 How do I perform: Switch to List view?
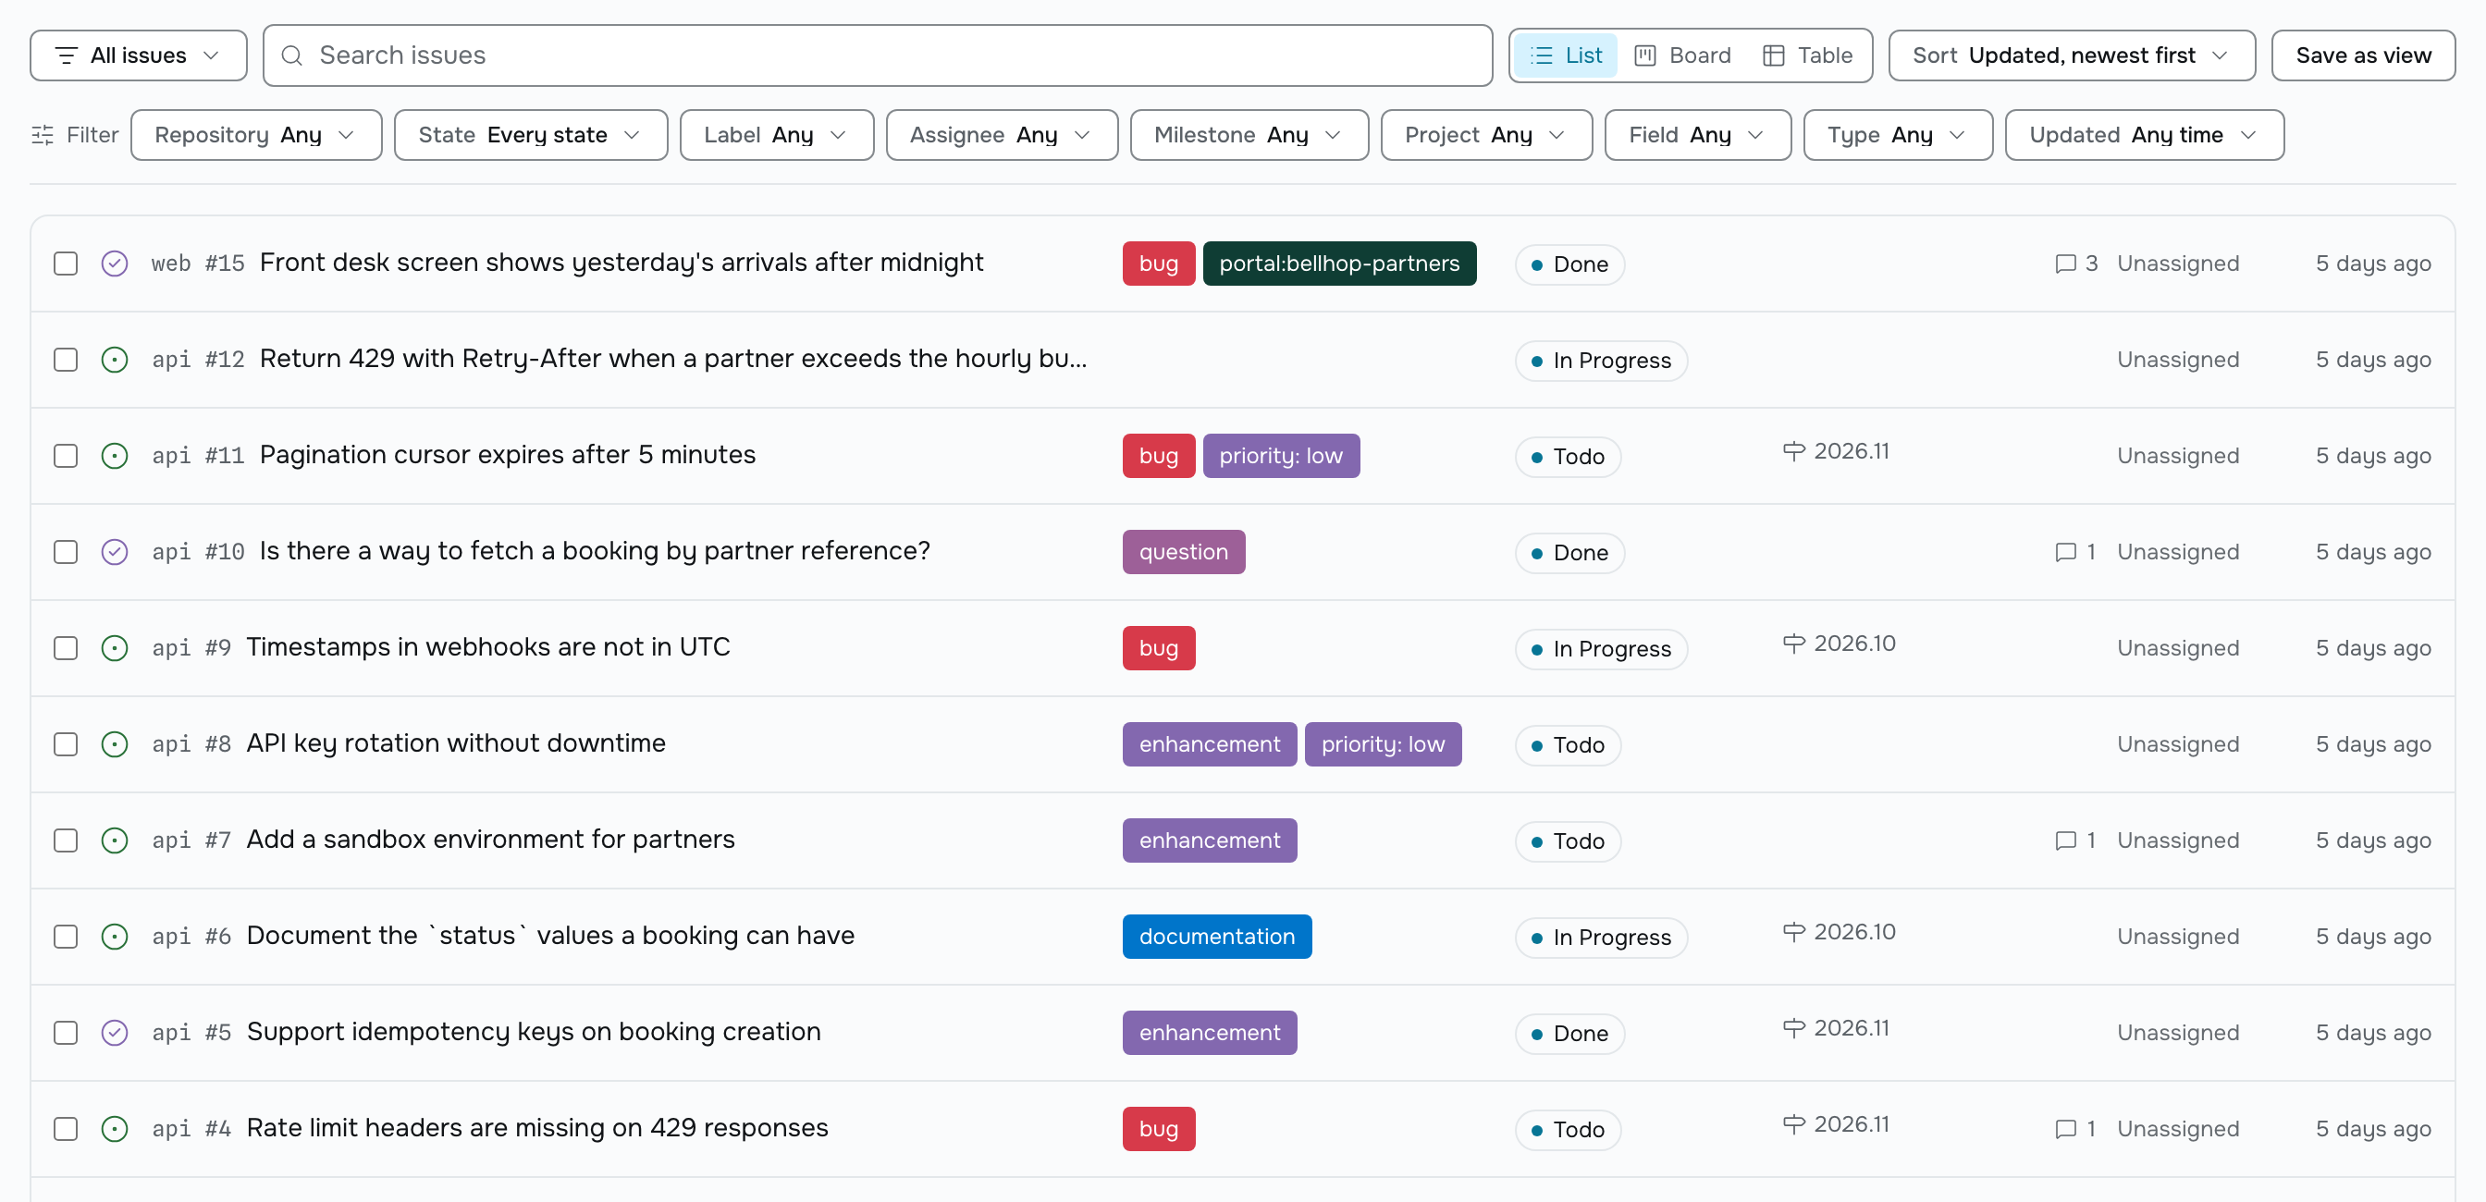coord(1566,56)
